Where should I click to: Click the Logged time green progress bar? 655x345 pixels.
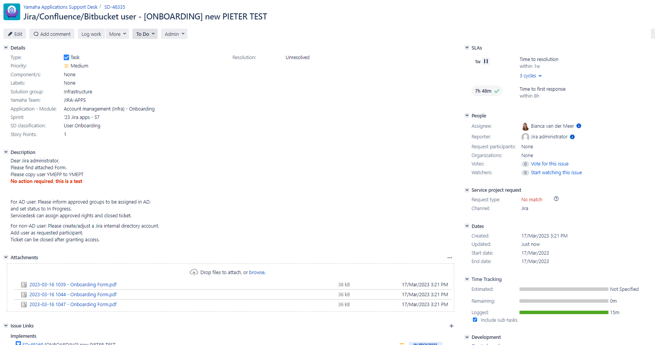564,313
